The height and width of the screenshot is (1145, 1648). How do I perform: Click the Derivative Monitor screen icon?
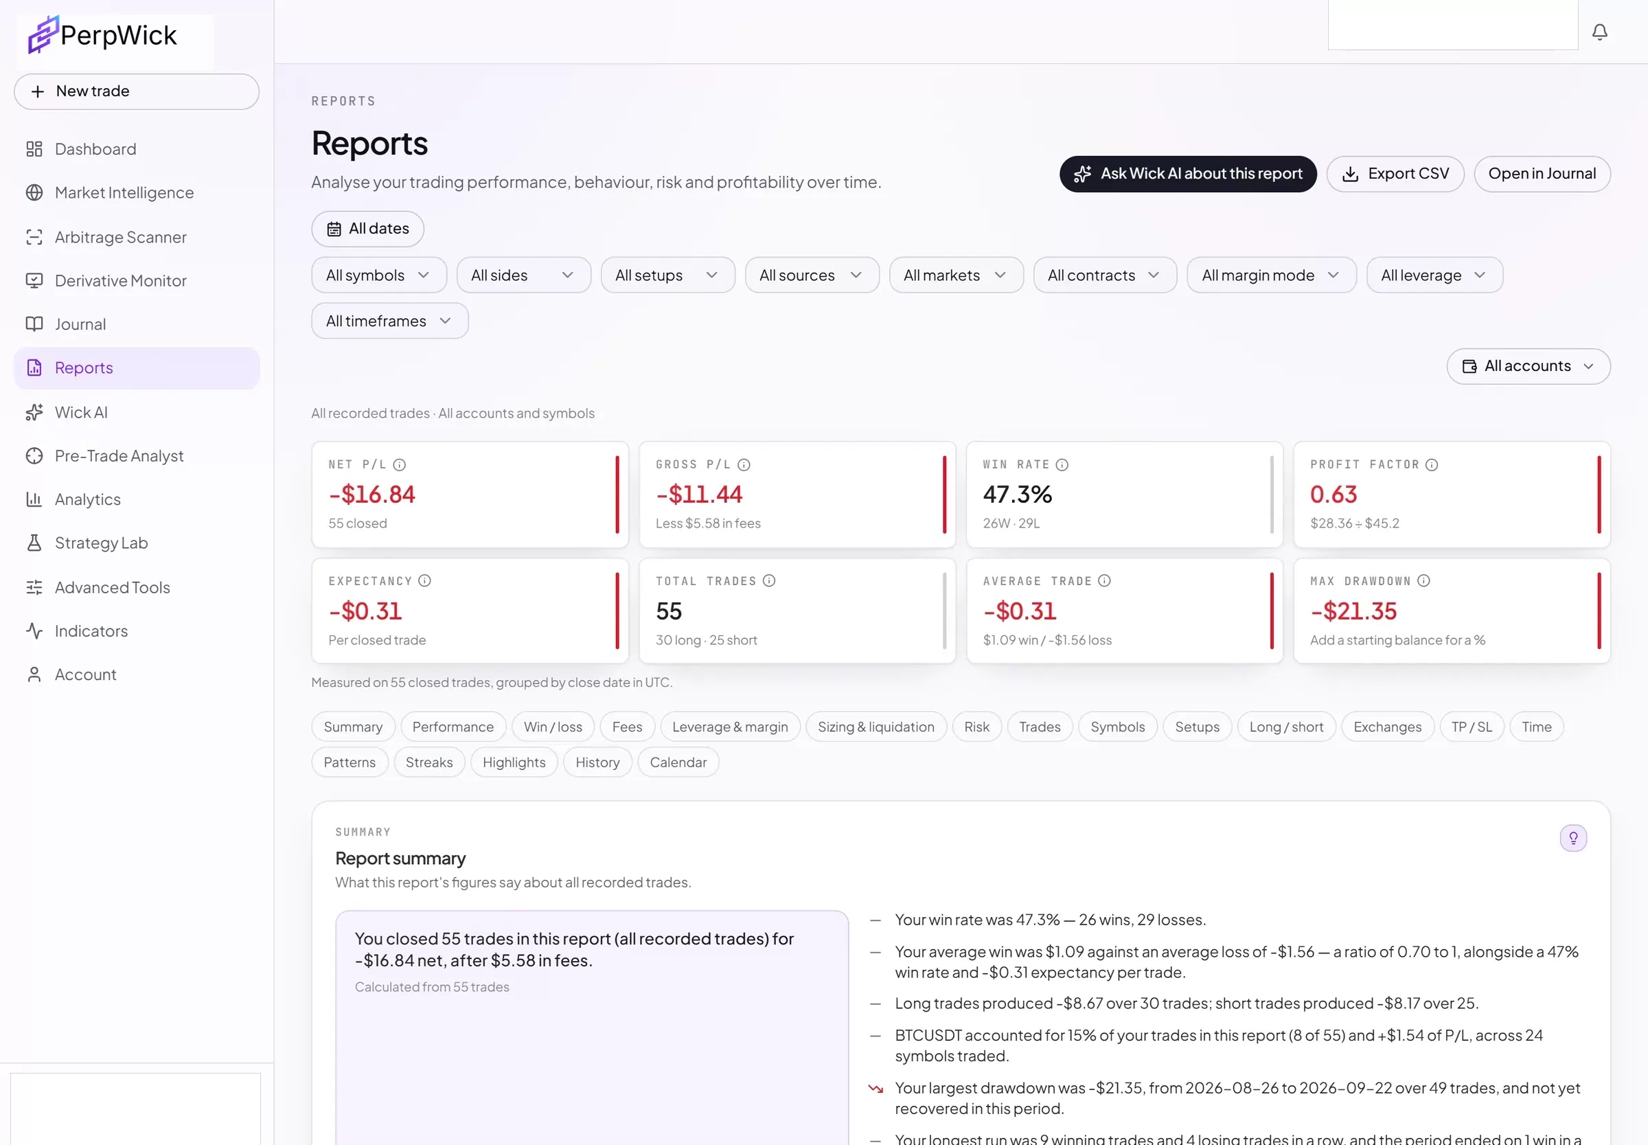[34, 280]
